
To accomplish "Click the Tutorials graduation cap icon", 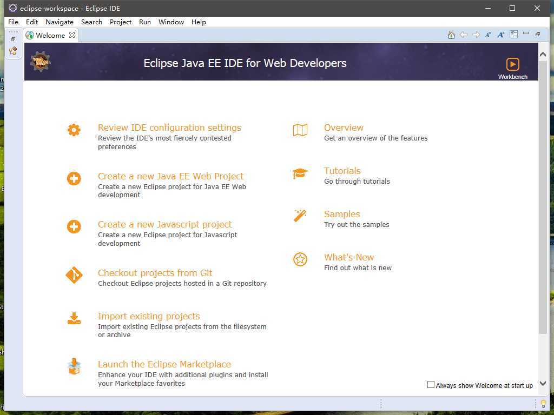I will click(300, 173).
